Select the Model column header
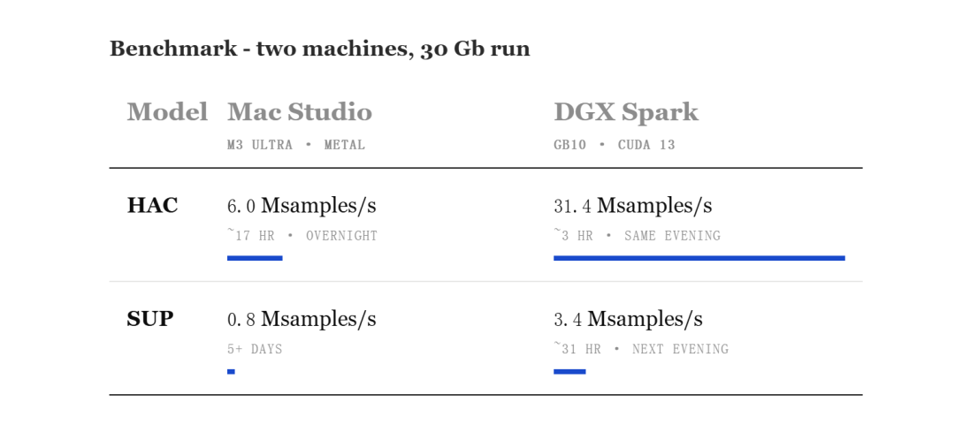The width and height of the screenshot is (955, 440). pos(167,112)
